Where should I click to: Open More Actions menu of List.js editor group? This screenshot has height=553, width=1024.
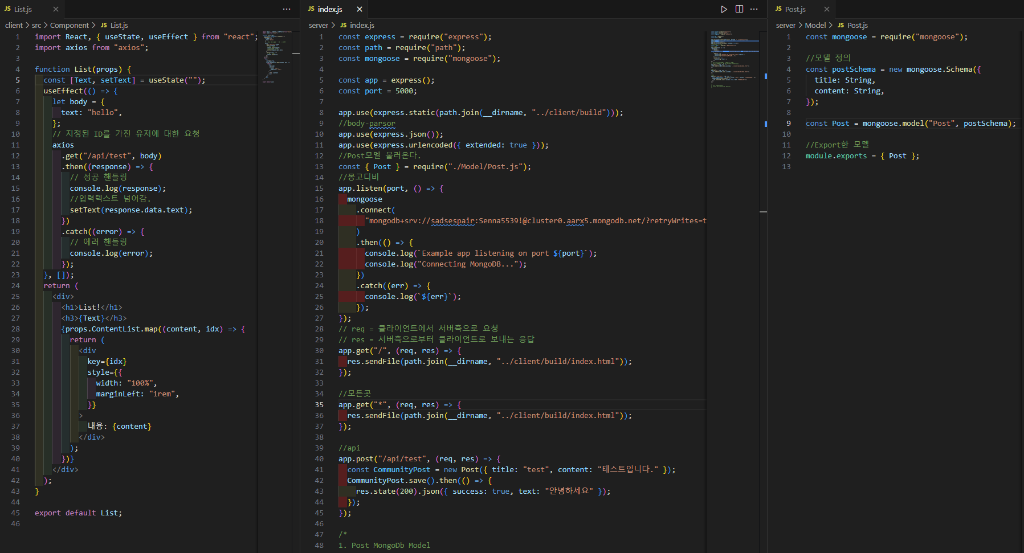click(287, 9)
